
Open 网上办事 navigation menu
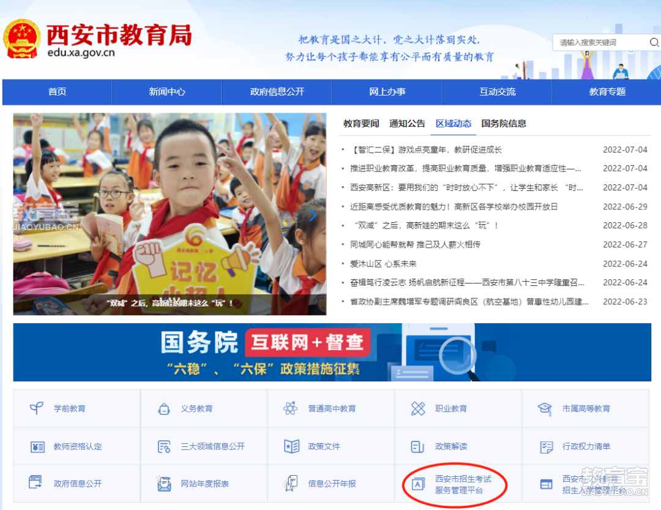click(387, 92)
